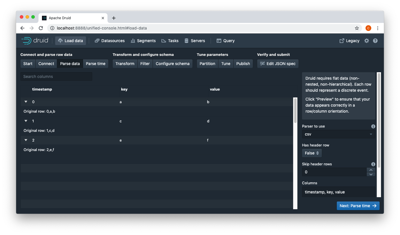The image size is (400, 235).
Task: Open the Query view
Action: 225,41
